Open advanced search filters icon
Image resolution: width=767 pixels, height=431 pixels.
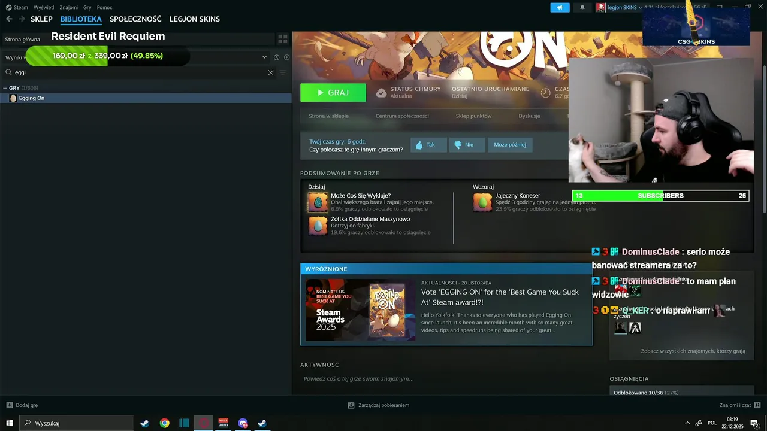point(283,72)
